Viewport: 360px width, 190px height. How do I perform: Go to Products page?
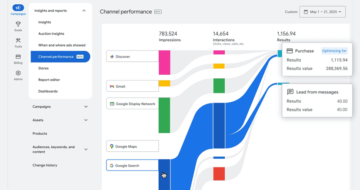[x=40, y=133]
